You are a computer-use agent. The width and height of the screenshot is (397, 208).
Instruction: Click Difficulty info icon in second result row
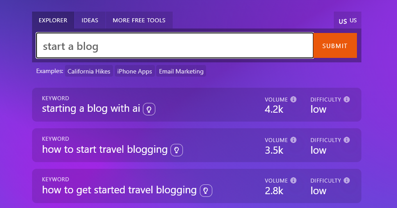[x=347, y=140]
